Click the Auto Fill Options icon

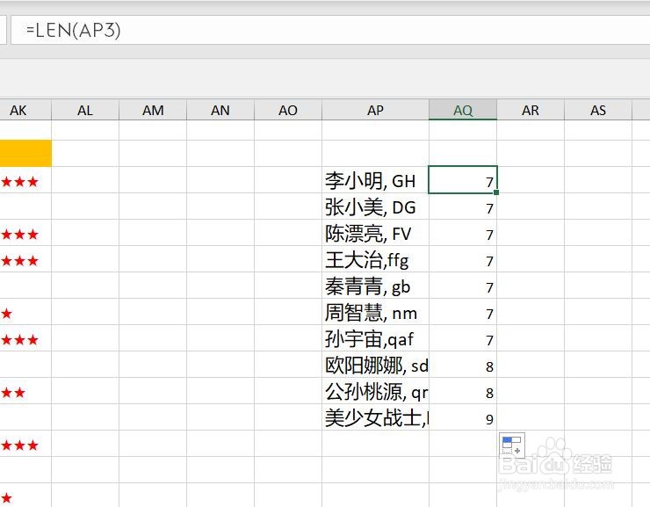pyautogui.click(x=511, y=445)
